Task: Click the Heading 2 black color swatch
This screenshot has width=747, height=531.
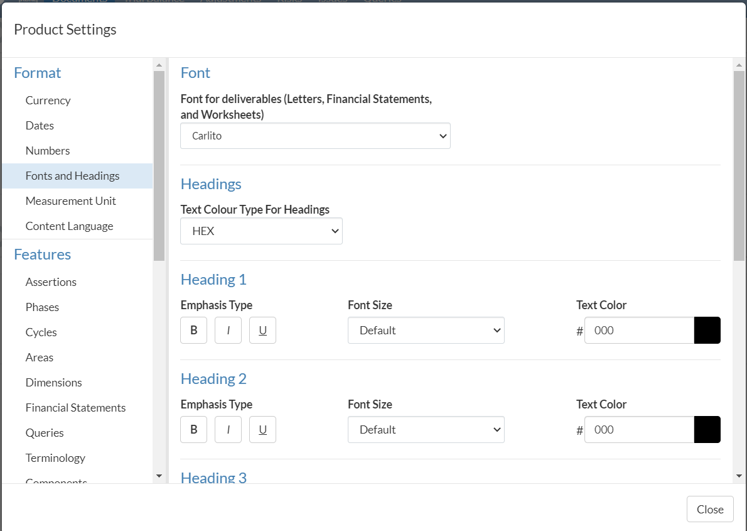Action: [x=707, y=430]
